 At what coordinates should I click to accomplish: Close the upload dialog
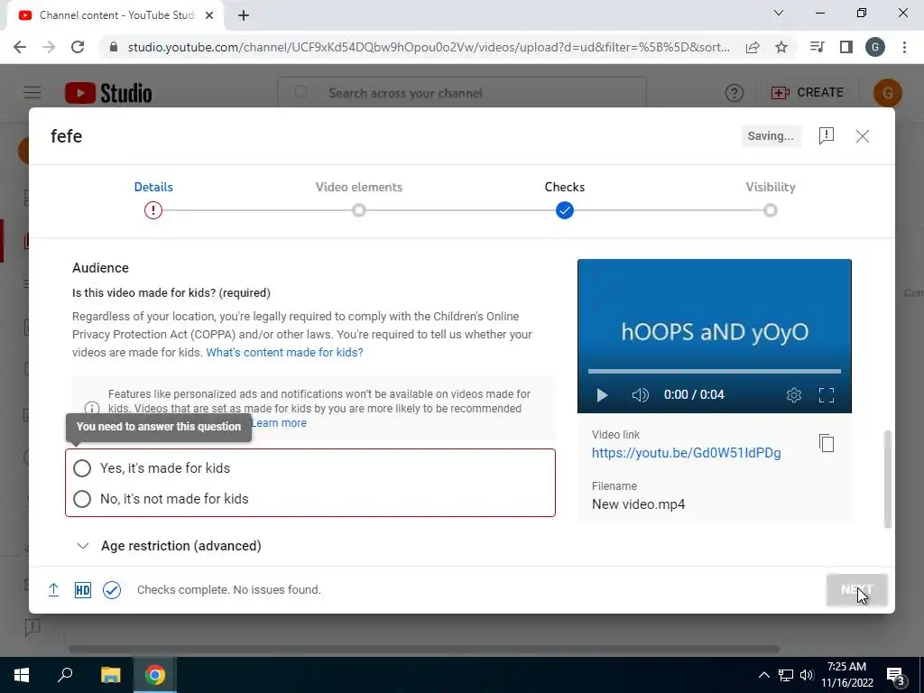(862, 136)
